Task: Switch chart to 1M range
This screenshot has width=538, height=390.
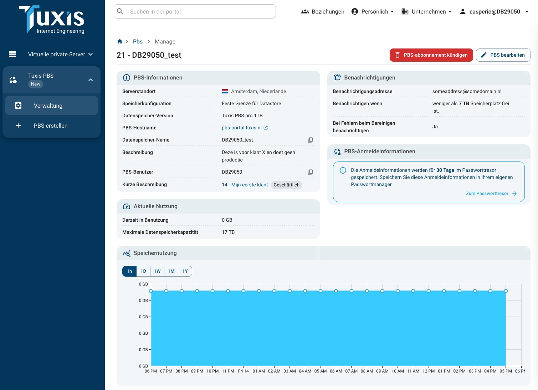Action: [x=171, y=271]
